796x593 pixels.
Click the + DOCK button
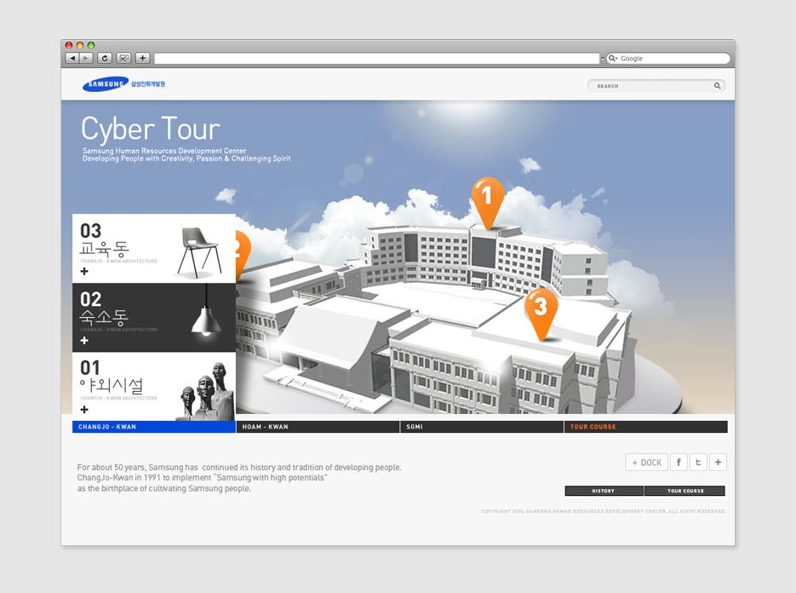pyautogui.click(x=646, y=463)
